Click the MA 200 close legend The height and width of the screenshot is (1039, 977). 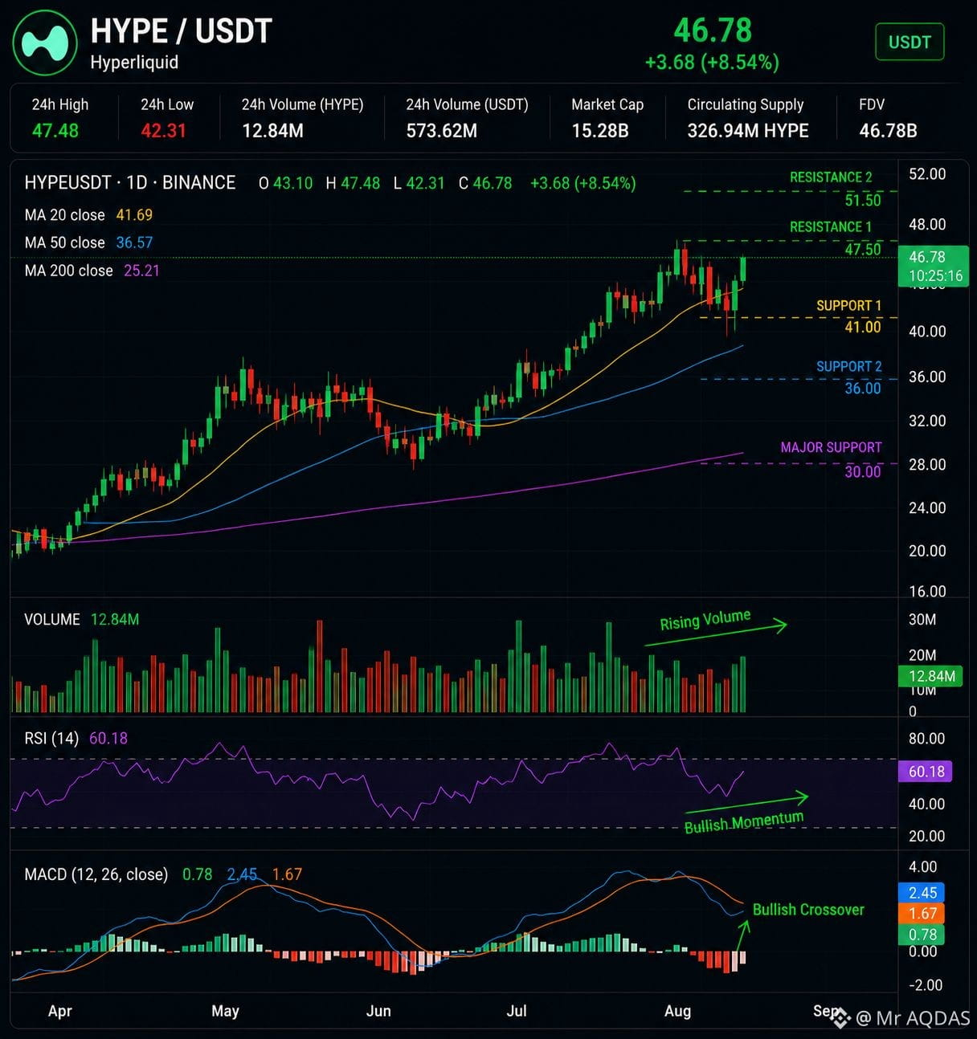92,271
